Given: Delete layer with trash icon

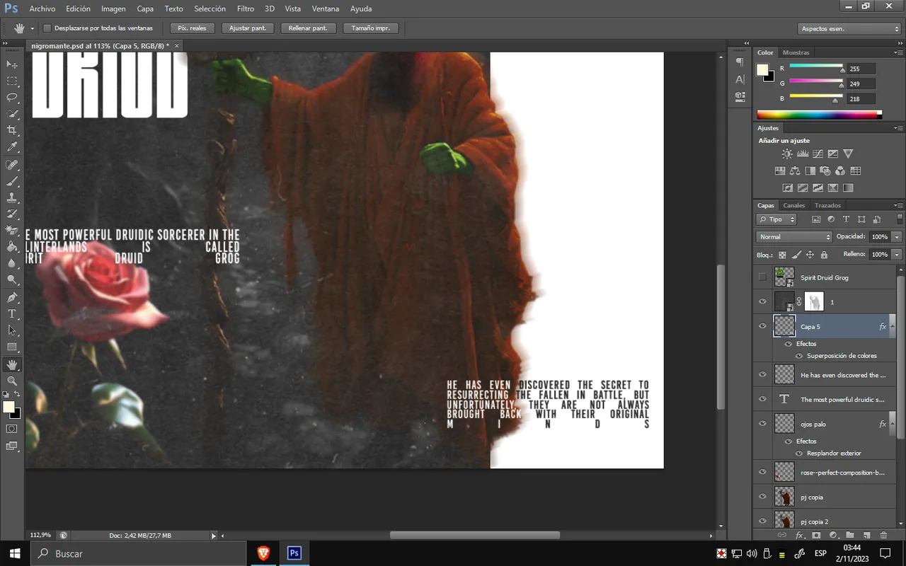Looking at the screenshot, I should coord(883,536).
